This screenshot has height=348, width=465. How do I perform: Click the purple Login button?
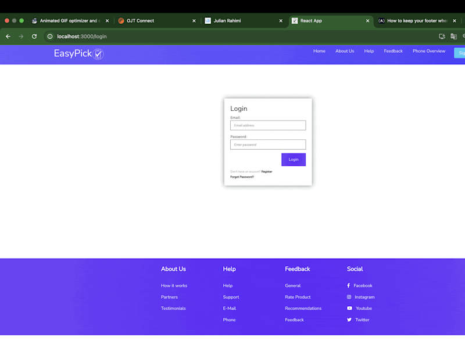pyautogui.click(x=294, y=159)
